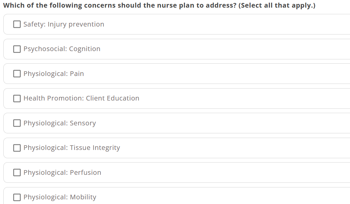Image resolution: width=350 pixels, height=204 pixels.
Task: Mark the Physiological: Sensory checkbox
Action: coord(17,123)
